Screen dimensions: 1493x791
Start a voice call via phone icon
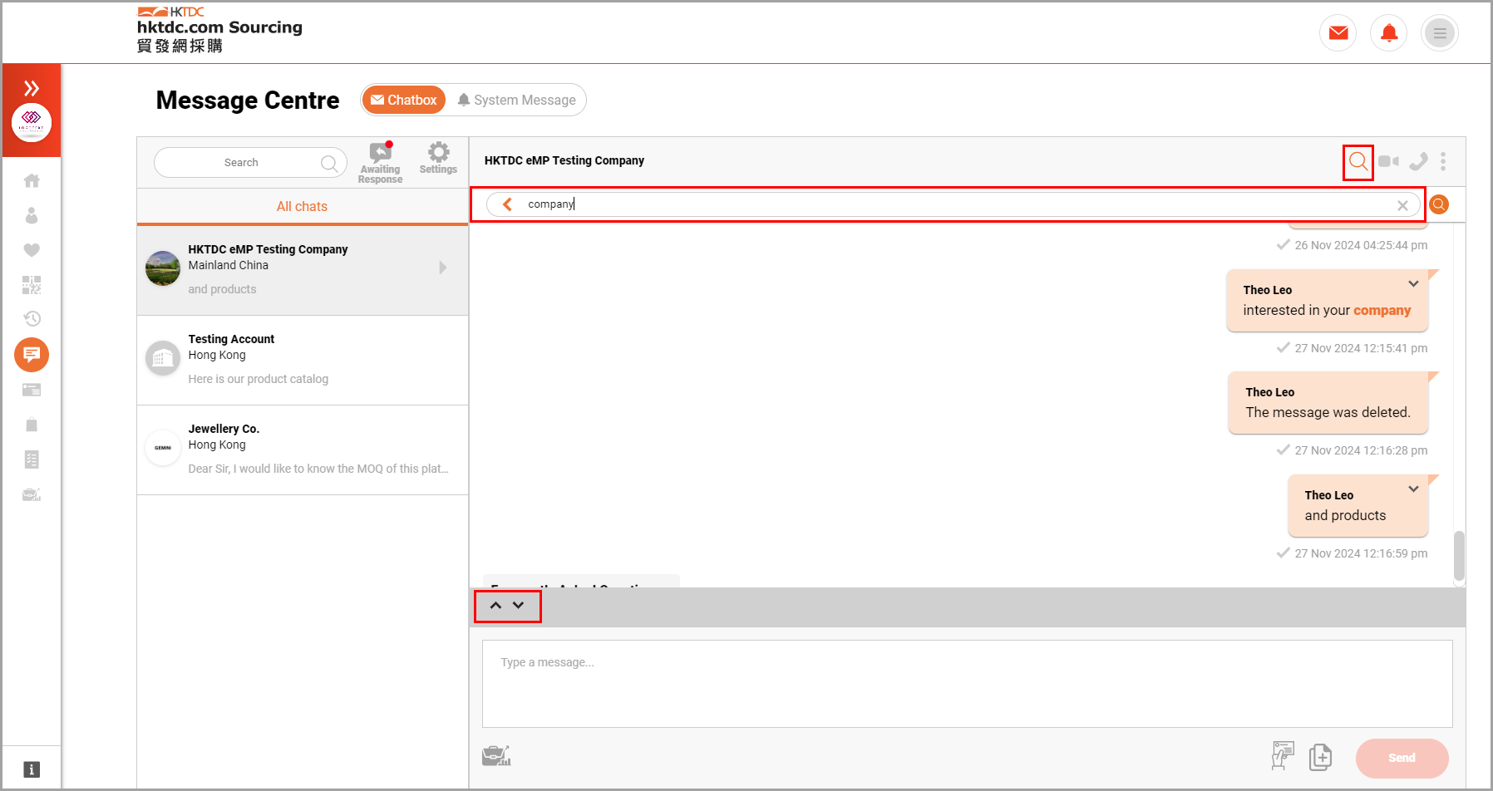coord(1418,161)
